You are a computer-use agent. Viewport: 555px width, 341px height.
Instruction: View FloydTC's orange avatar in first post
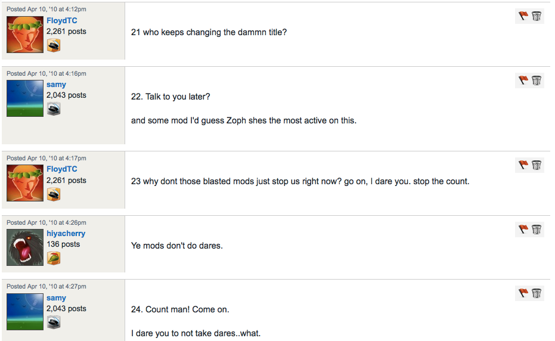[25, 35]
